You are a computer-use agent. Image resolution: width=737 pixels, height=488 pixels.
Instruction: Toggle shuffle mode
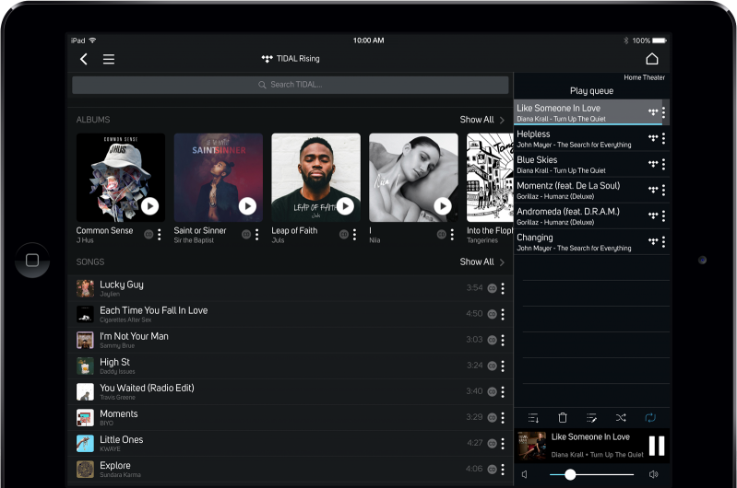point(621,418)
